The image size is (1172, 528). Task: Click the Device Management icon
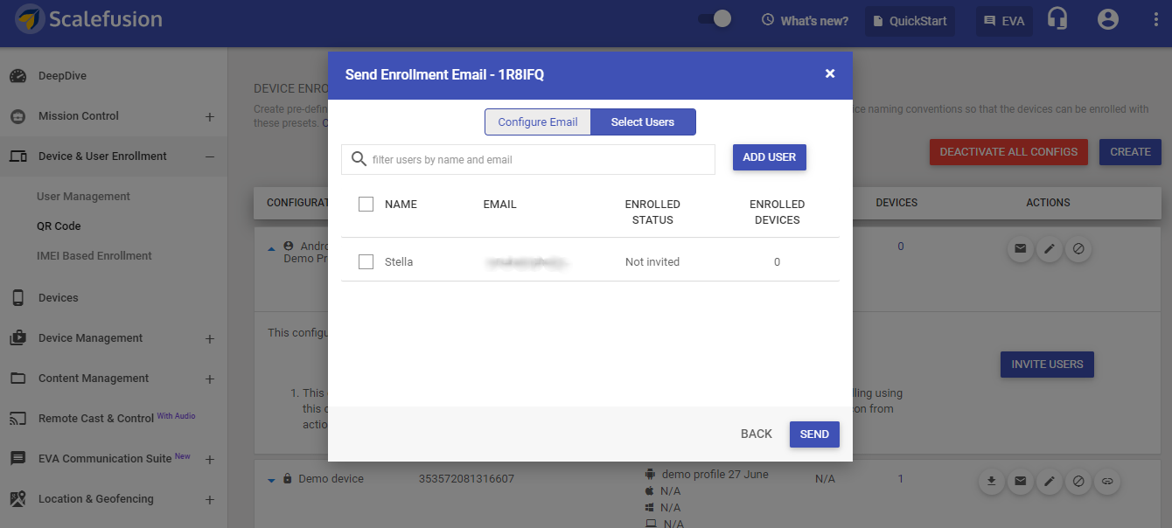(18, 338)
